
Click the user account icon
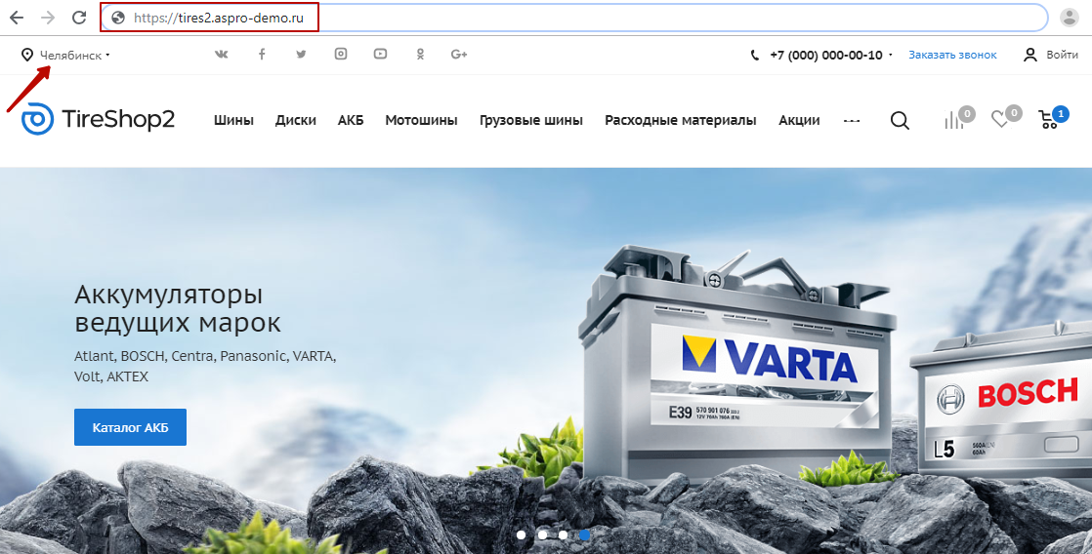click(x=1030, y=55)
